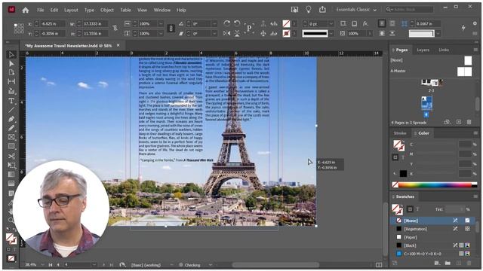Screen dimensions: 483x271
Task: Switch to the Links tab
Action: [x=444, y=50]
